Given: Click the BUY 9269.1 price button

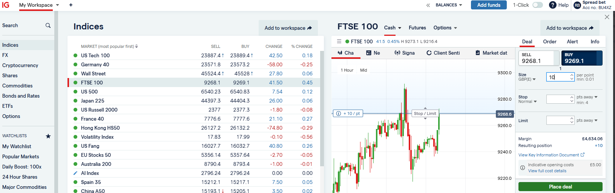Looking at the screenshot, I should pos(582,58).
